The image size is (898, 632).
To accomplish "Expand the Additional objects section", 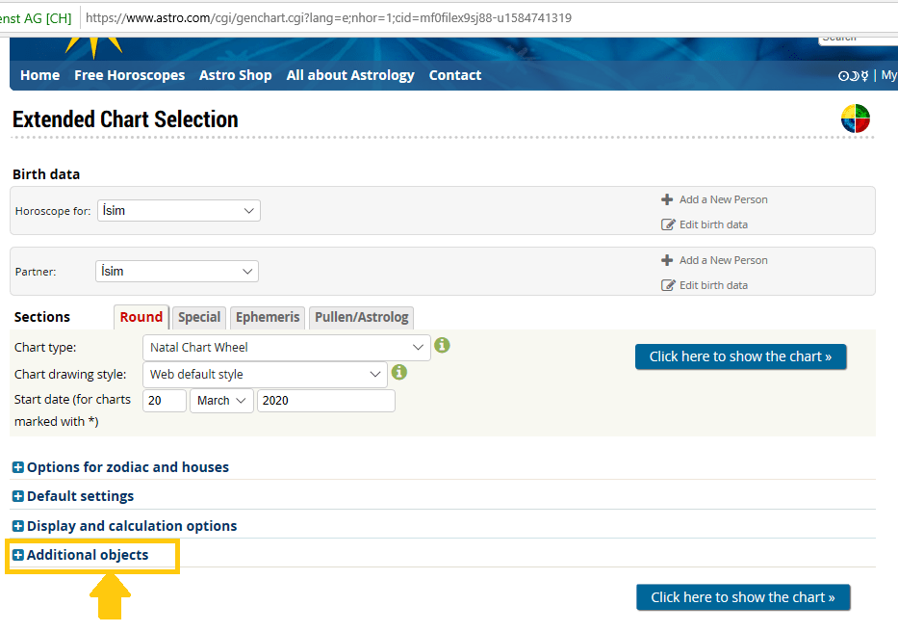I will (80, 555).
